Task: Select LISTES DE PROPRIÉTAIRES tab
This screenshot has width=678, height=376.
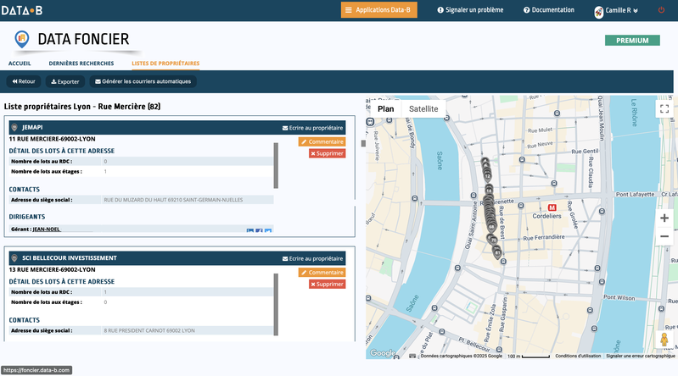Action: (x=165, y=64)
